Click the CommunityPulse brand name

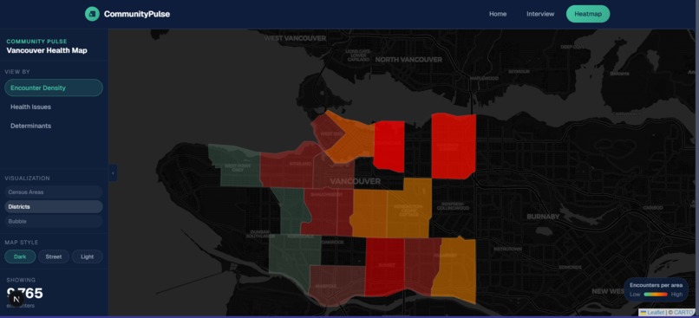137,14
